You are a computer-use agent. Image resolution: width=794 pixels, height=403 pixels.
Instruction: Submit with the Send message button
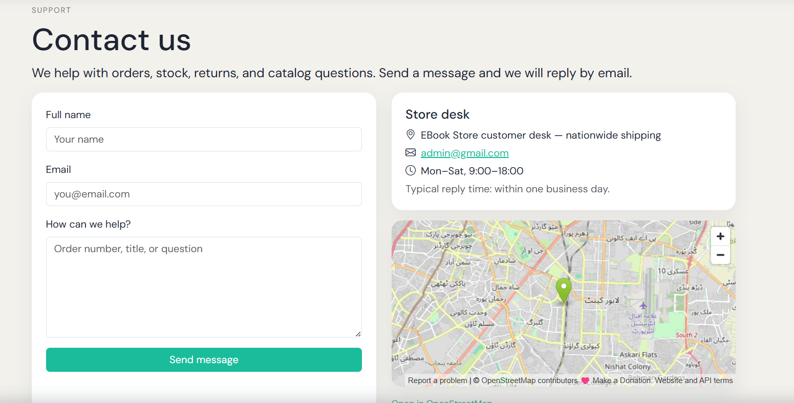tap(204, 360)
